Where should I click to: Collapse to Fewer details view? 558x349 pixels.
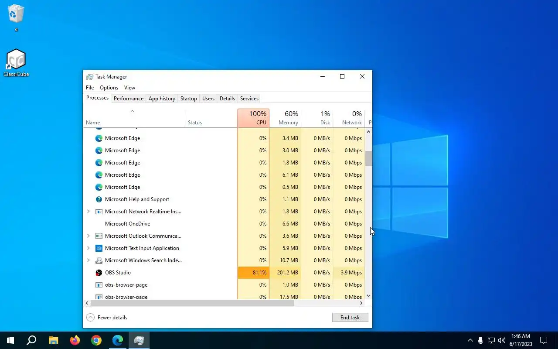(107, 318)
